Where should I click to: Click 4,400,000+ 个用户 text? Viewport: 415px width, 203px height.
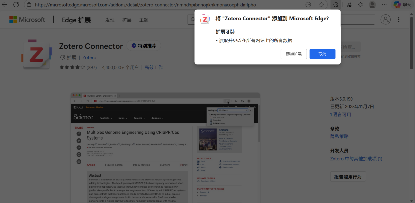click(x=120, y=67)
